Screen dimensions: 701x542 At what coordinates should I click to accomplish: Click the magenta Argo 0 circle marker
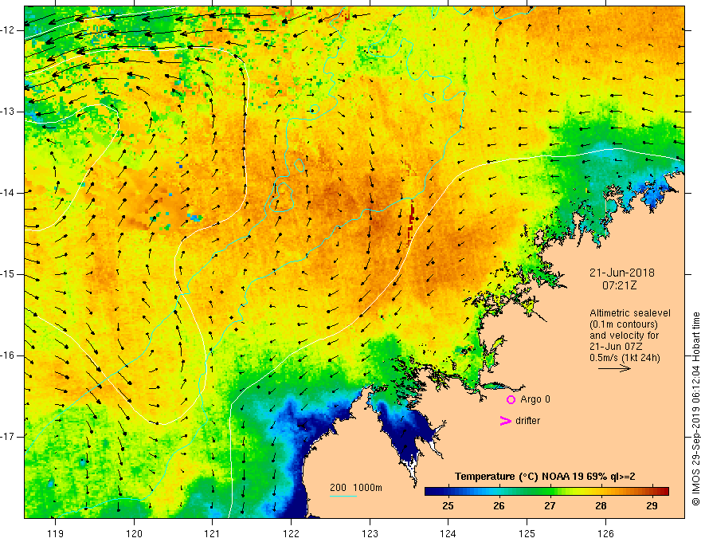click(x=511, y=400)
